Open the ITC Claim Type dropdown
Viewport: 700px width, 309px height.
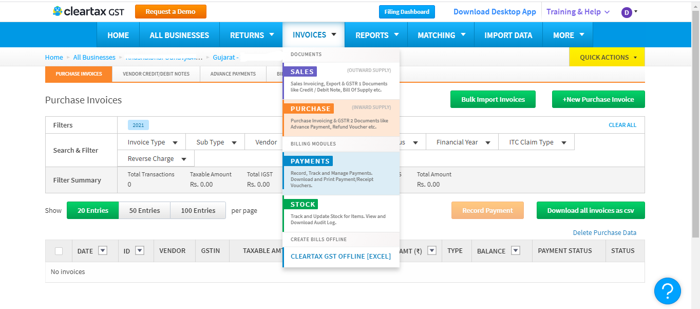[537, 142]
